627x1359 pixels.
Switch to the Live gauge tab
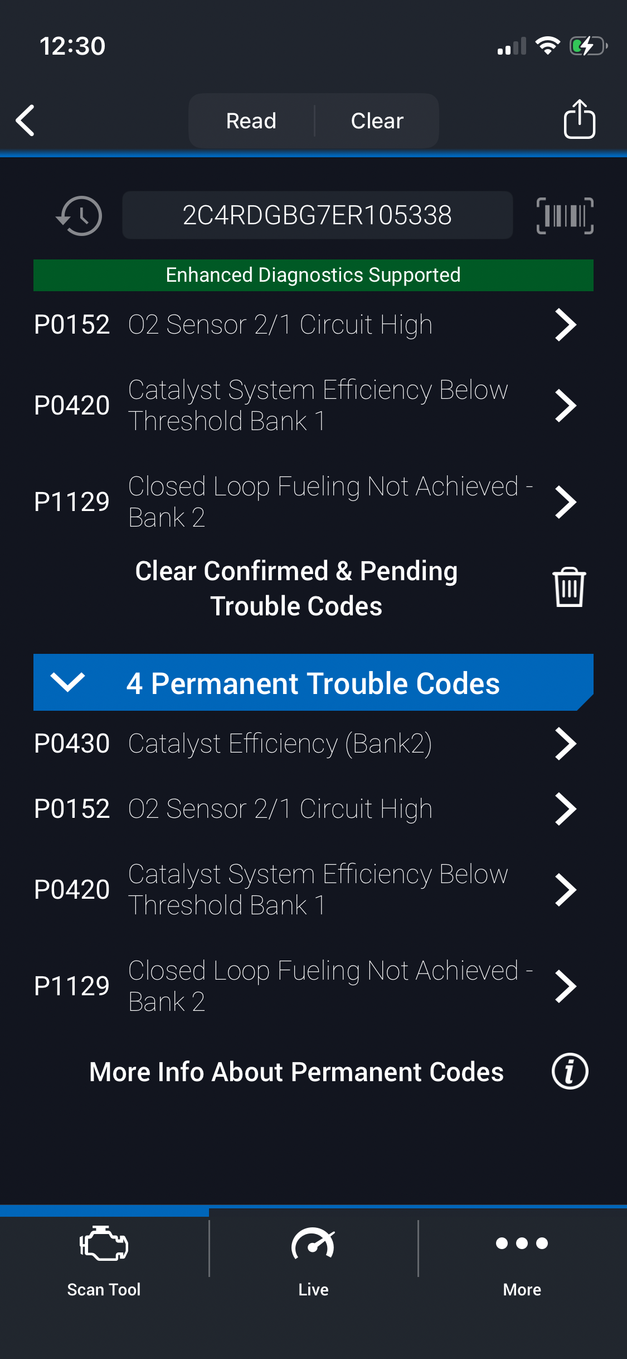(x=313, y=1259)
